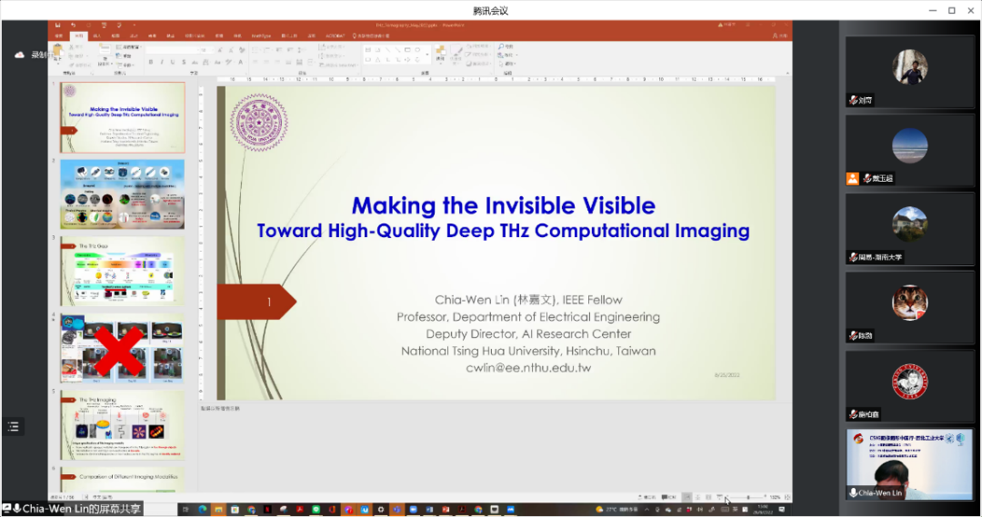The height and width of the screenshot is (517, 982).
Task: Click the zoom slider in the status bar
Action: [747, 497]
